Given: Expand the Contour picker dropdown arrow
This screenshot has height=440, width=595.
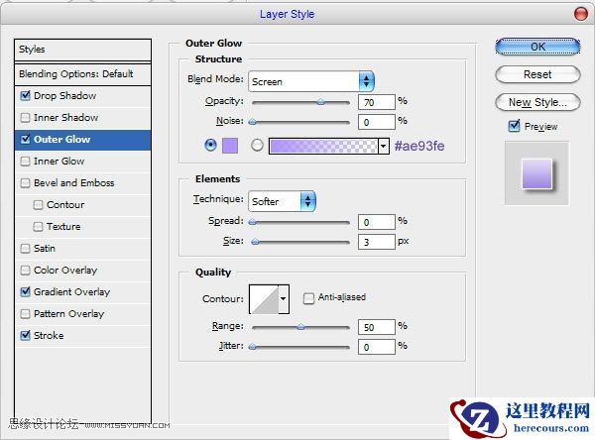Looking at the screenshot, I should pyautogui.click(x=284, y=299).
